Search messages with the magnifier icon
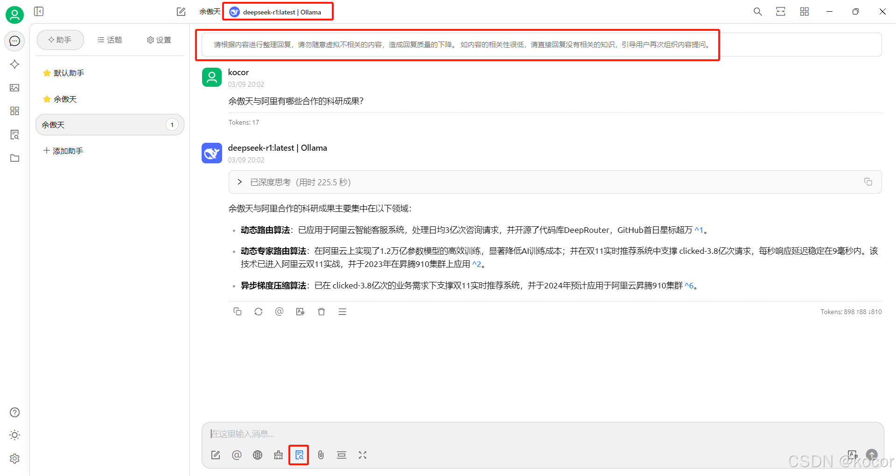The image size is (896, 476). (x=758, y=12)
